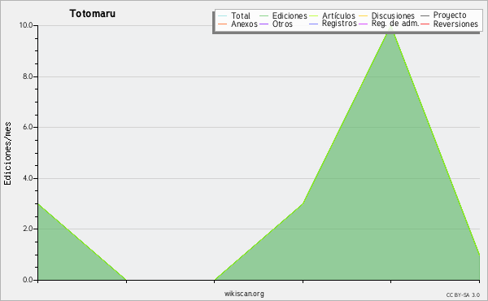
Task: Click the Ediciones/mes y-axis label
Action: tap(7, 154)
